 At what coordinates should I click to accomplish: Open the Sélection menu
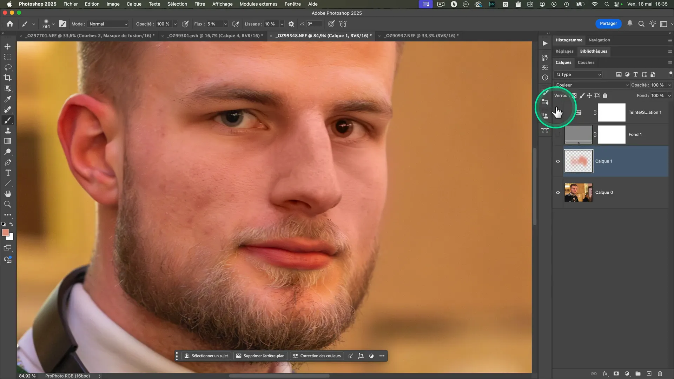click(177, 4)
